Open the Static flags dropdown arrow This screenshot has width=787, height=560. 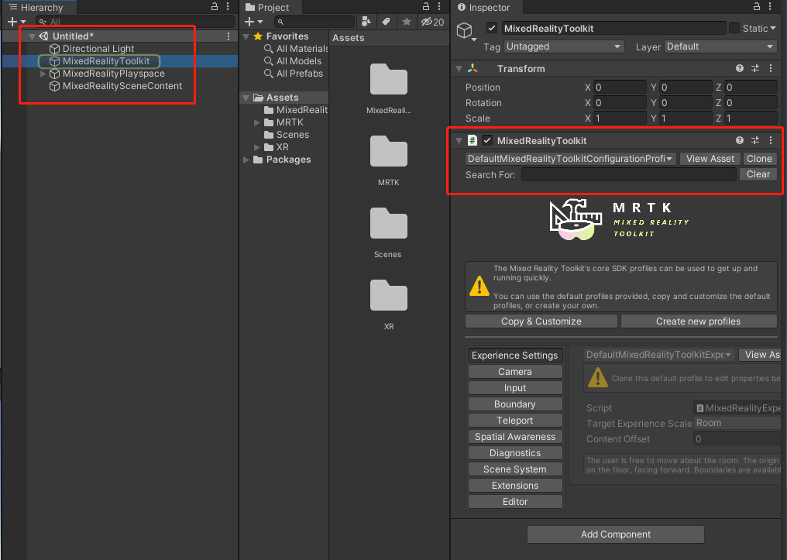(773, 28)
